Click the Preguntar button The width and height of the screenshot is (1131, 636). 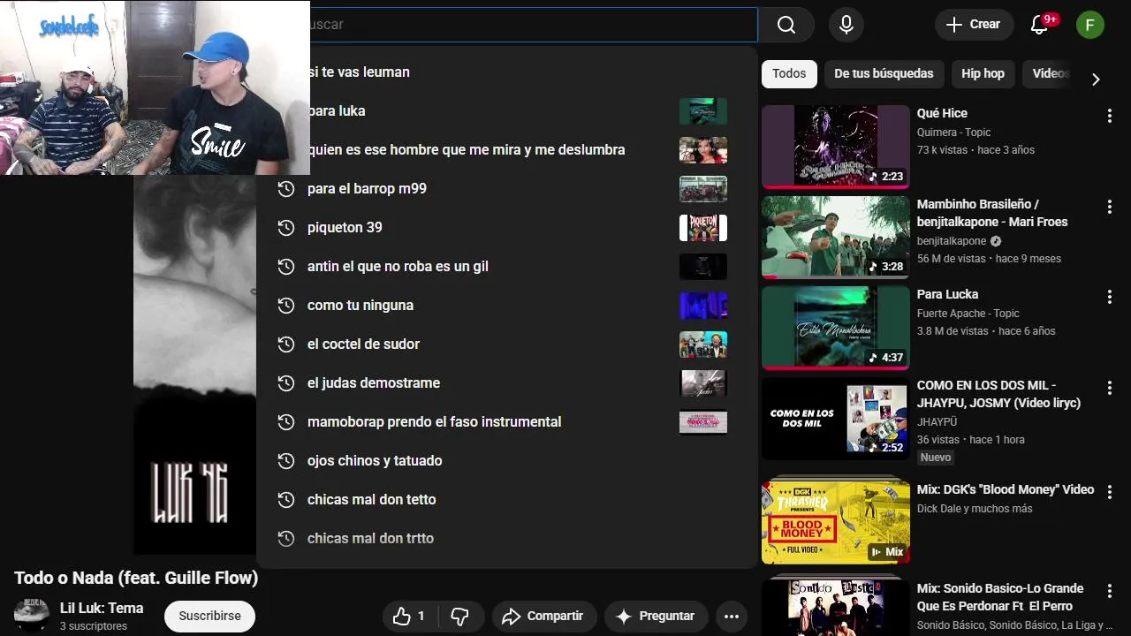655,617
